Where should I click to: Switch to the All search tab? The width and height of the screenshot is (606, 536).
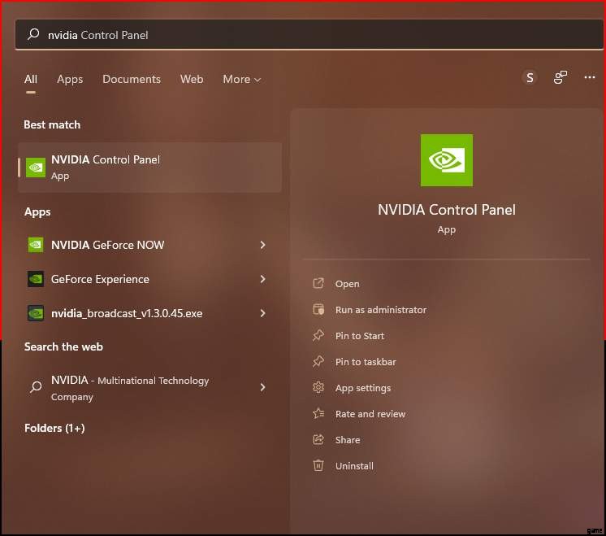31,79
